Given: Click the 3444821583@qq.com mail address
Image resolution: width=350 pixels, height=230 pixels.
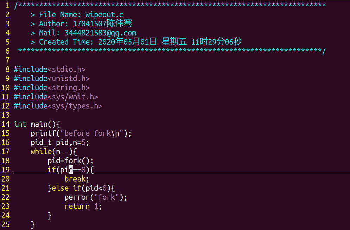Looking at the screenshot, I should pos(100,33).
